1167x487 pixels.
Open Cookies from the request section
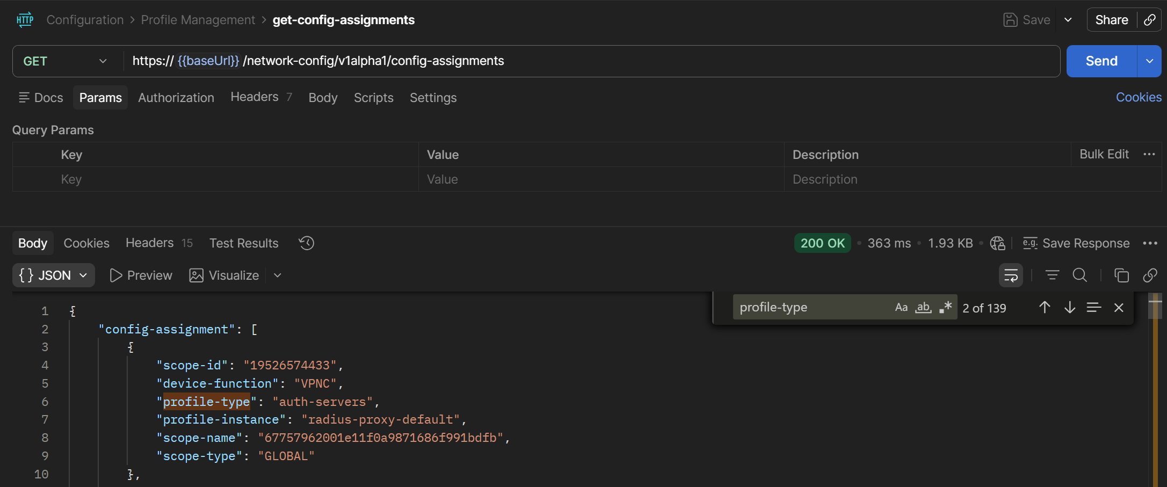click(1138, 97)
